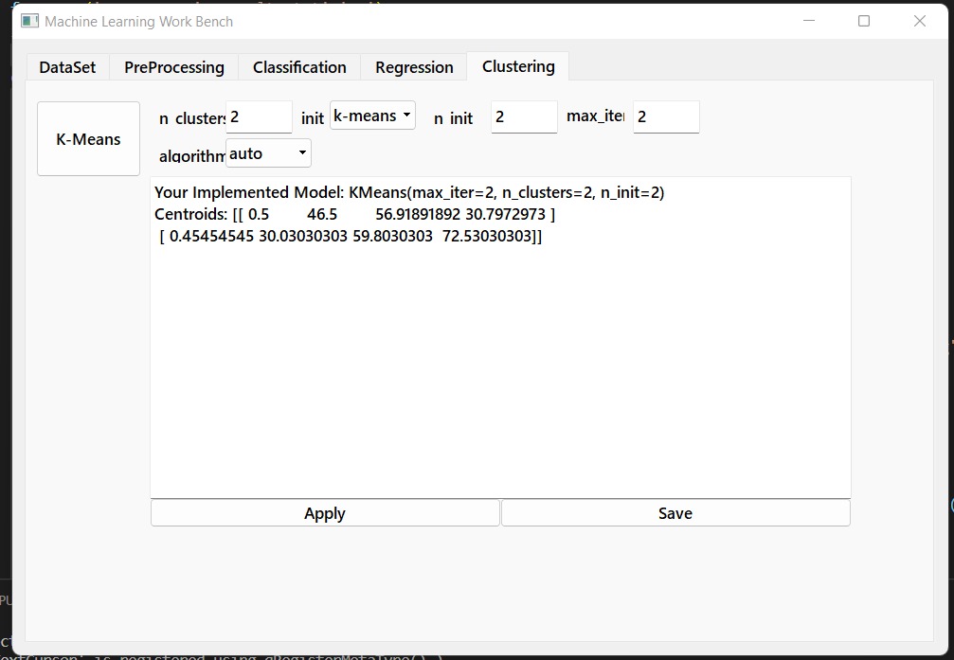The width and height of the screenshot is (954, 660).
Task: Select the max_iter text box
Action: 666,117
